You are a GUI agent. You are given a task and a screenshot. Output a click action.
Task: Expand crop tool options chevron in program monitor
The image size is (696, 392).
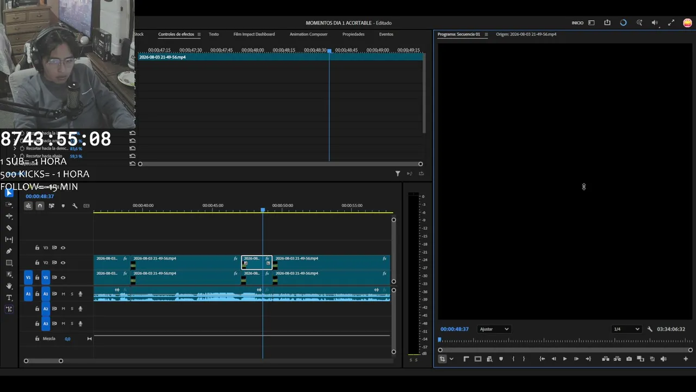click(451, 359)
